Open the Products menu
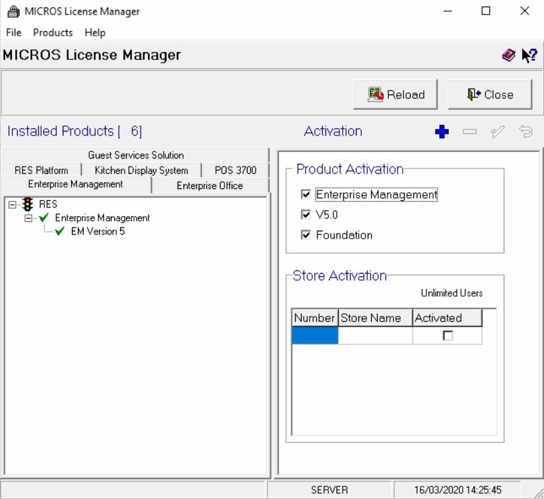Viewport: 544px width, 499px height. (53, 32)
